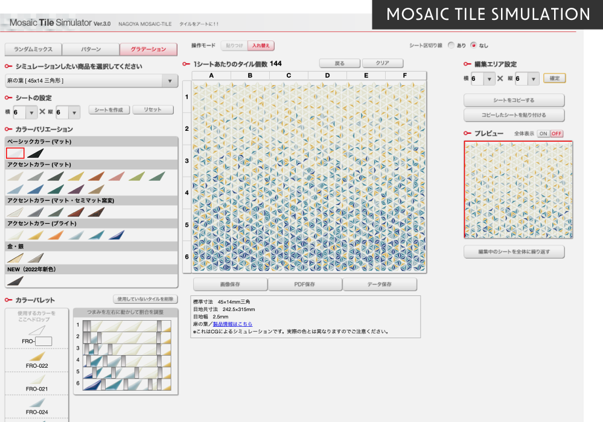
Task: Click 使用していないタイルを削除 button
Action: 145,299
